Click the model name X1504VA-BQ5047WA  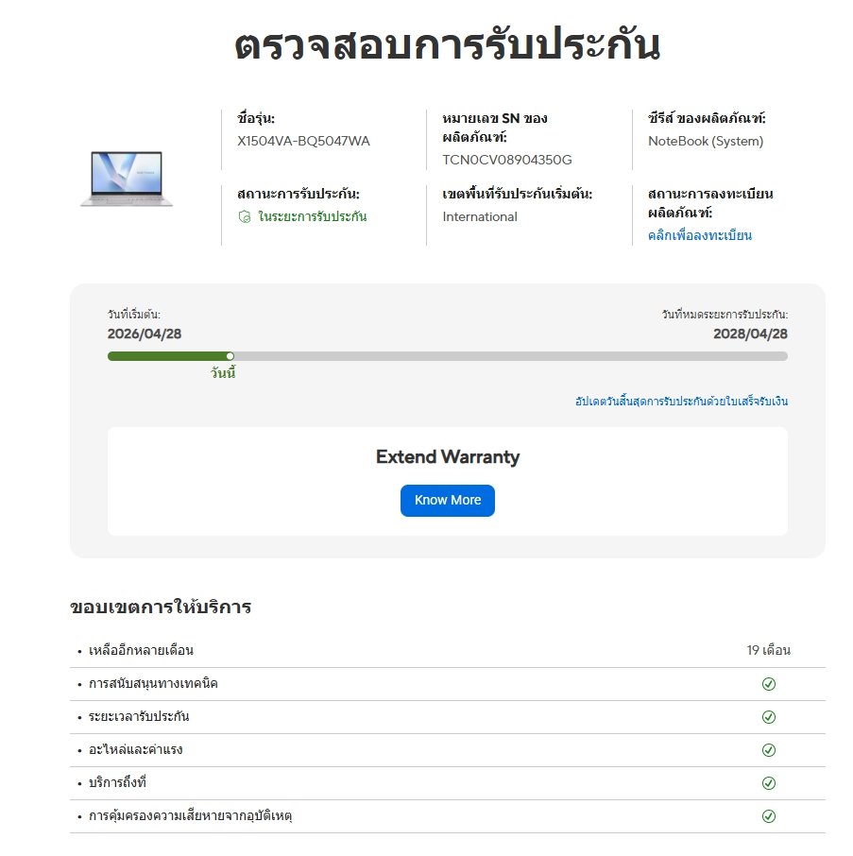point(303,142)
